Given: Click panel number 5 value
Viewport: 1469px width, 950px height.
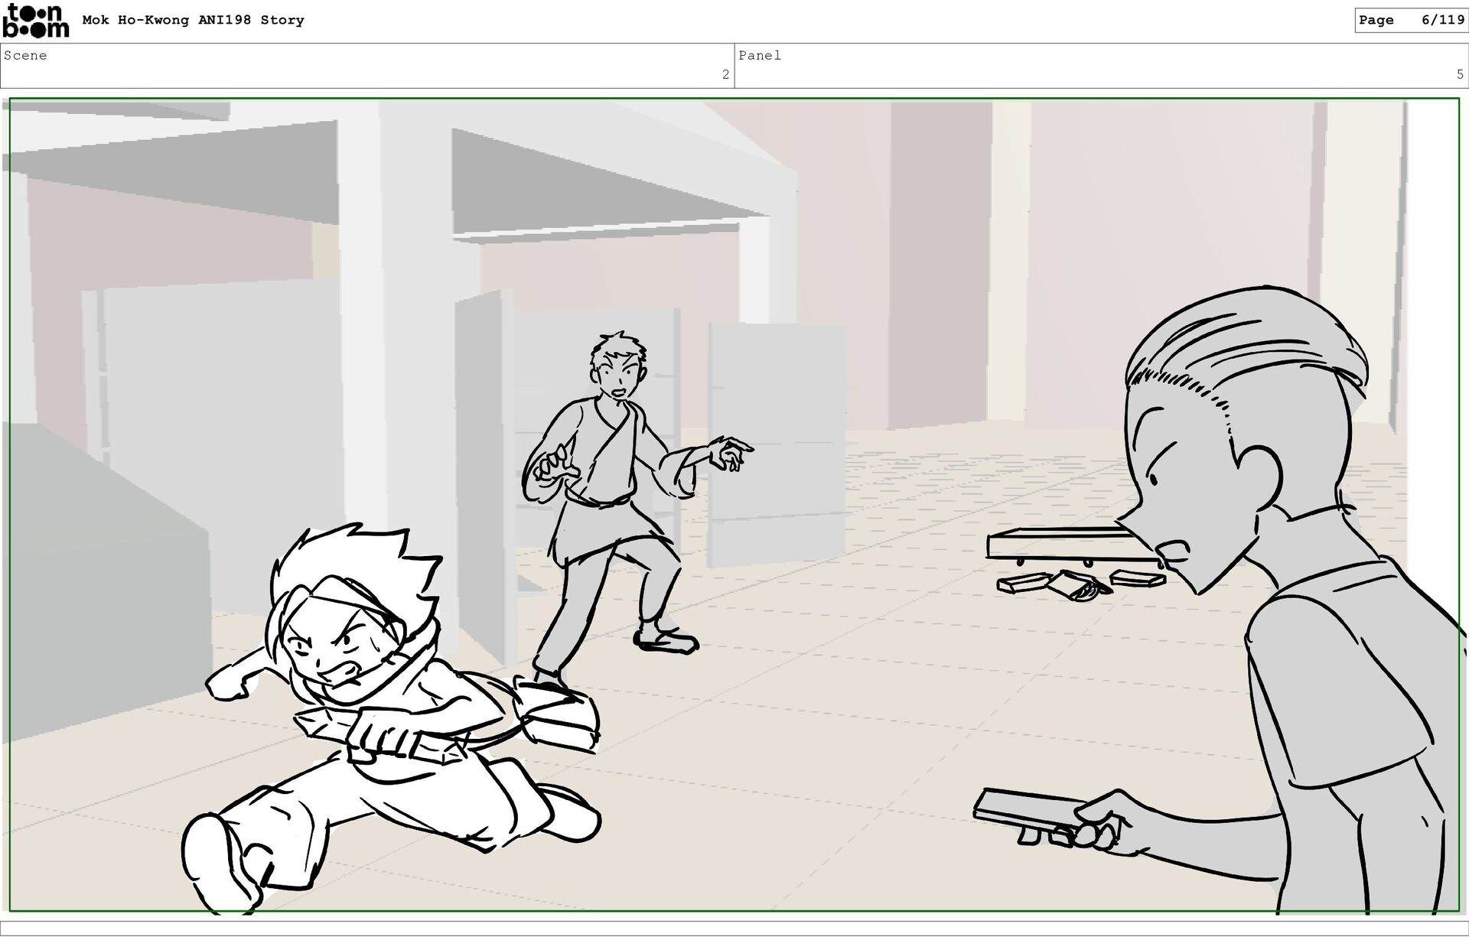Looking at the screenshot, I should tap(1460, 75).
